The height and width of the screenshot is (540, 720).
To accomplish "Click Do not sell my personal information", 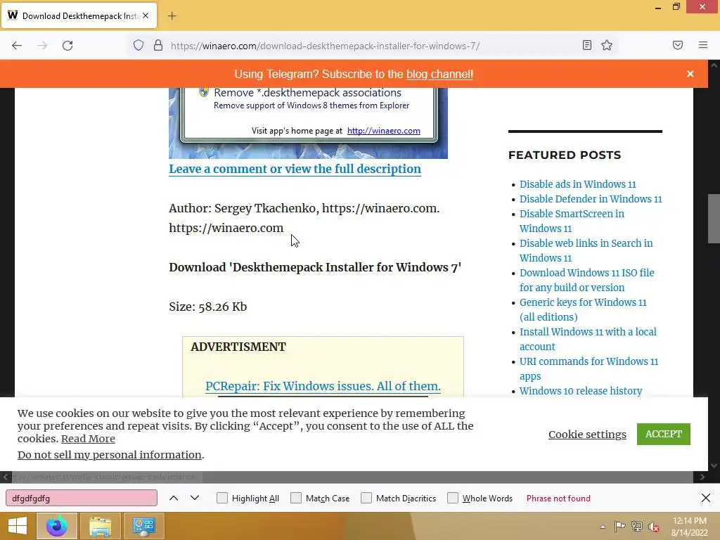I will [109, 455].
